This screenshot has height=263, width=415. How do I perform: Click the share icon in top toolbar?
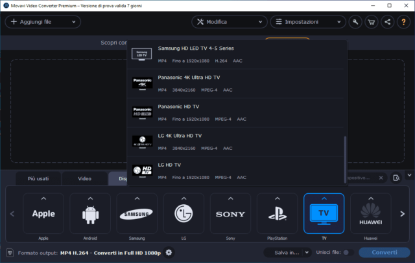(x=388, y=21)
